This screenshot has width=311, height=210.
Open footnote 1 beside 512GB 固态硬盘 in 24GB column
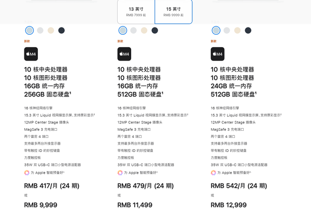[256, 92]
